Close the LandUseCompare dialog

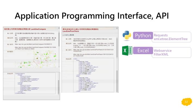(59, 28)
